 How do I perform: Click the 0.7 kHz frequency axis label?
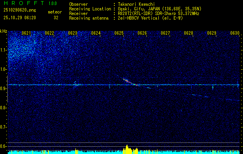click(3, 127)
